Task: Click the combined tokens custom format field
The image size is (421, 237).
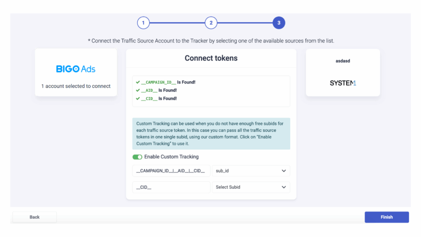Action: coord(171,171)
